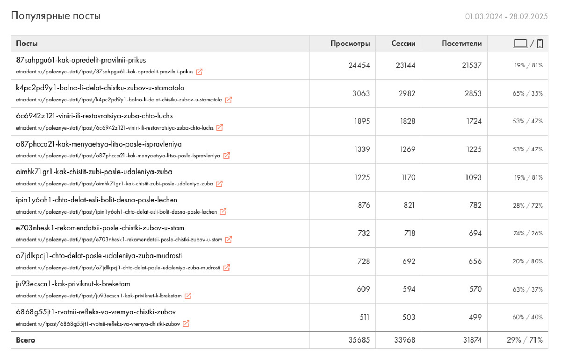The height and width of the screenshot is (359, 561).
Task: Open post title o87phcca21-kak-menyaetsya-litso-posle-ispravleniya
Action: pyautogui.click(x=99, y=144)
